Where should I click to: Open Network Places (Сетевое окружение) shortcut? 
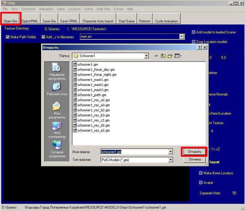tap(57, 149)
